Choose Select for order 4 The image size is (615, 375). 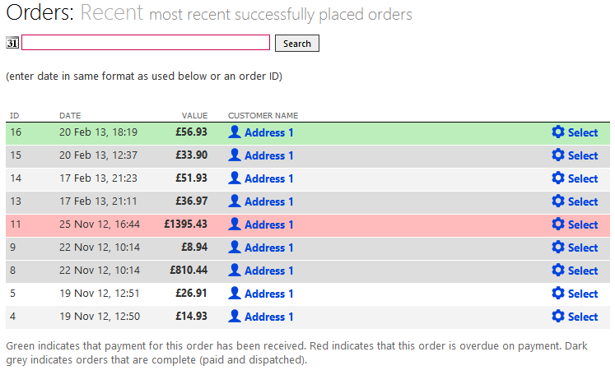point(583,317)
